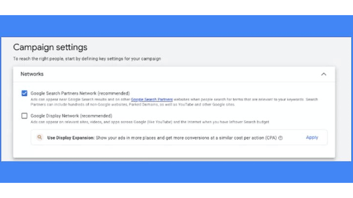Click the Search Partners description paragraph

174,102
